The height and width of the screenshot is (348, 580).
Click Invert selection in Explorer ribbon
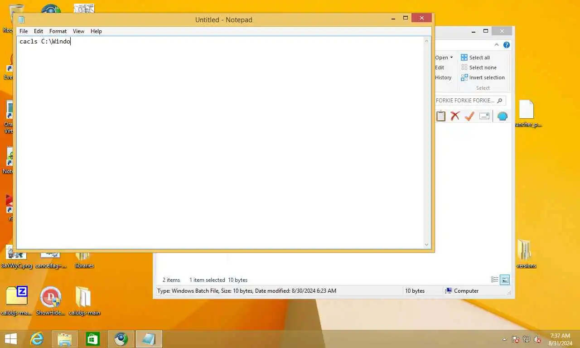tap(483, 77)
